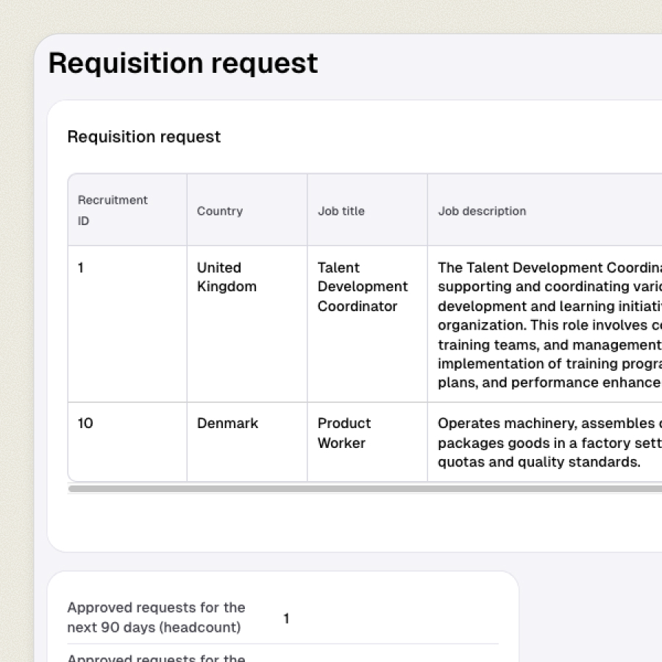The image size is (662, 662).
Task: Click 'Approved requests for the next 90 days' label
Action: (x=156, y=617)
